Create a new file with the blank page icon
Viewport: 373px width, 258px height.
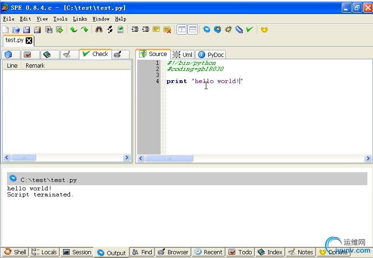(5, 29)
